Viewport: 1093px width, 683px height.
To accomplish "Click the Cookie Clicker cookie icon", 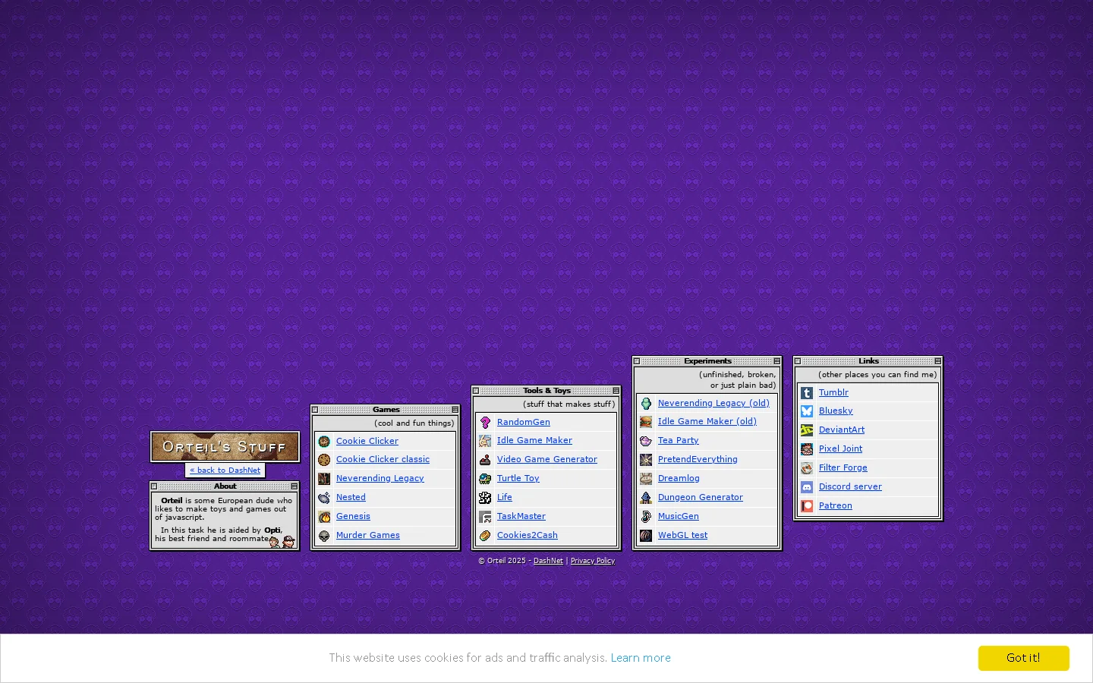I will [324, 442].
